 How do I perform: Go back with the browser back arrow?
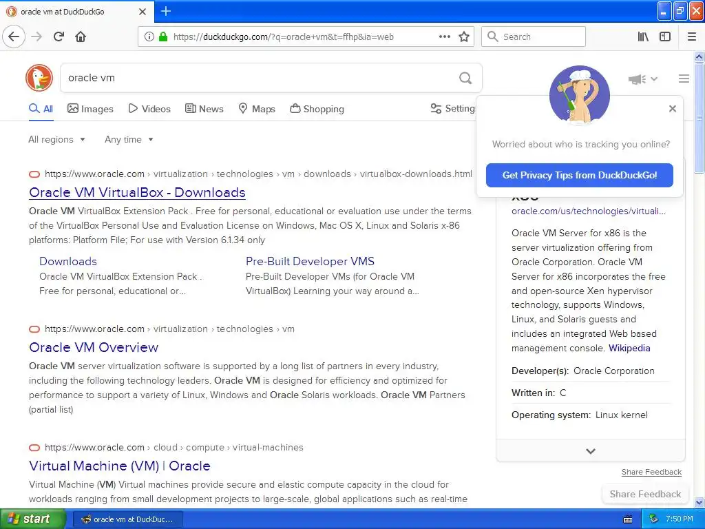coord(14,37)
